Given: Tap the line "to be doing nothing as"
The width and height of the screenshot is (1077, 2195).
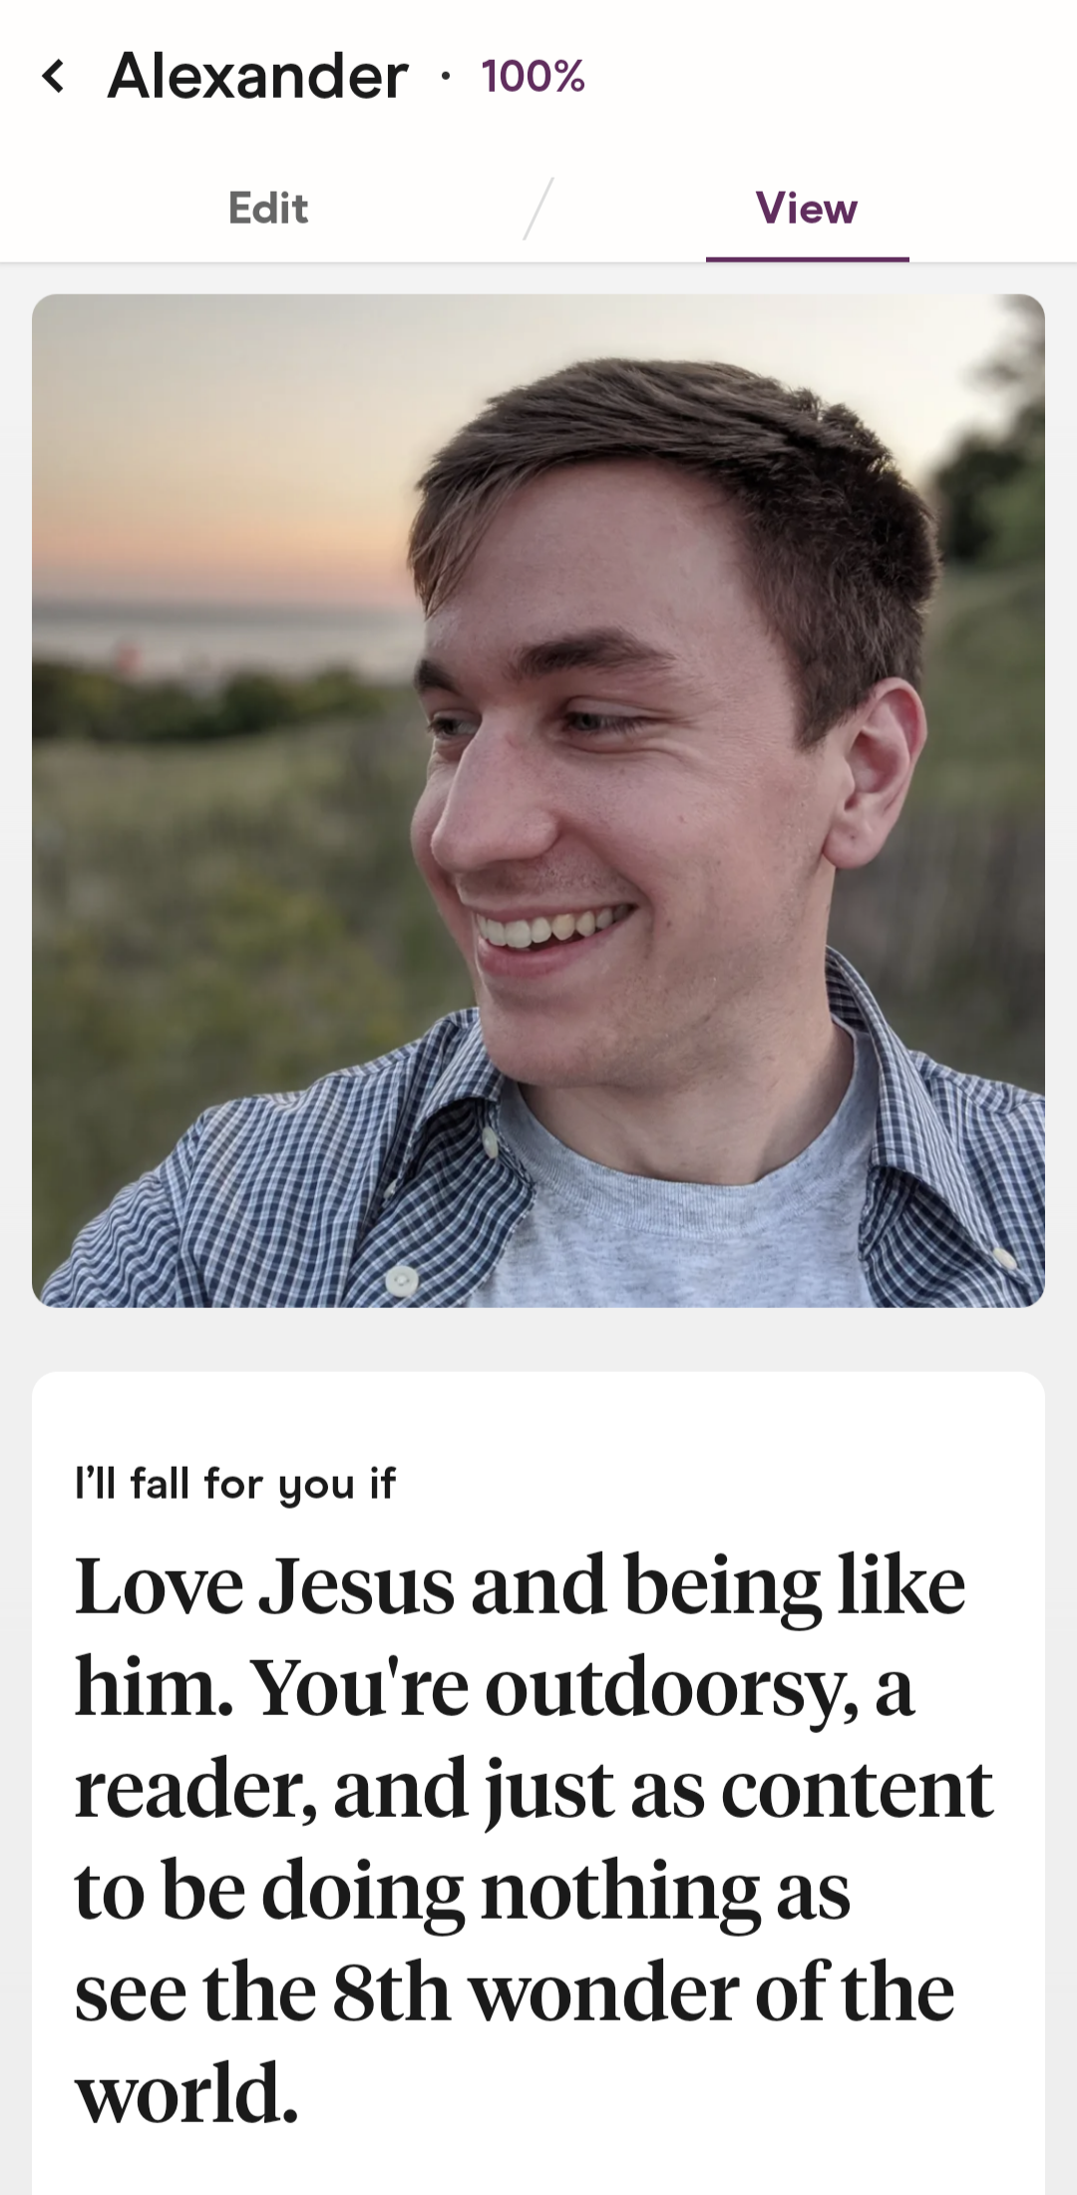Looking at the screenshot, I should [x=463, y=1891].
